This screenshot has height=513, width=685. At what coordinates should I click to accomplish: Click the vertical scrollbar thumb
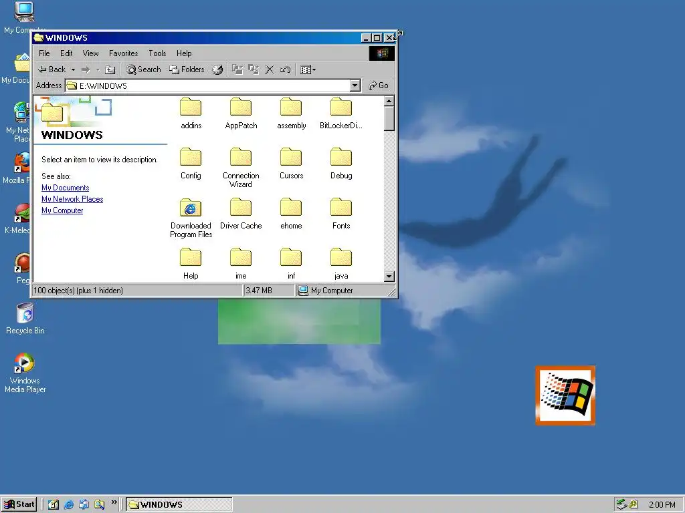pyautogui.click(x=389, y=118)
